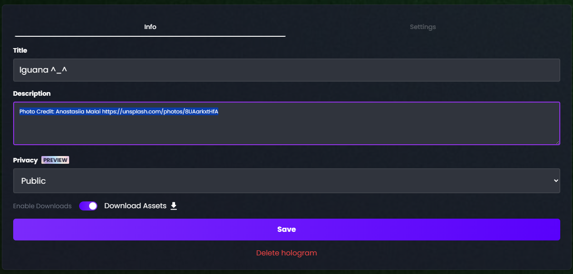
Task: Click the red Delete hologram link
Action: click(x=286, y=253)
